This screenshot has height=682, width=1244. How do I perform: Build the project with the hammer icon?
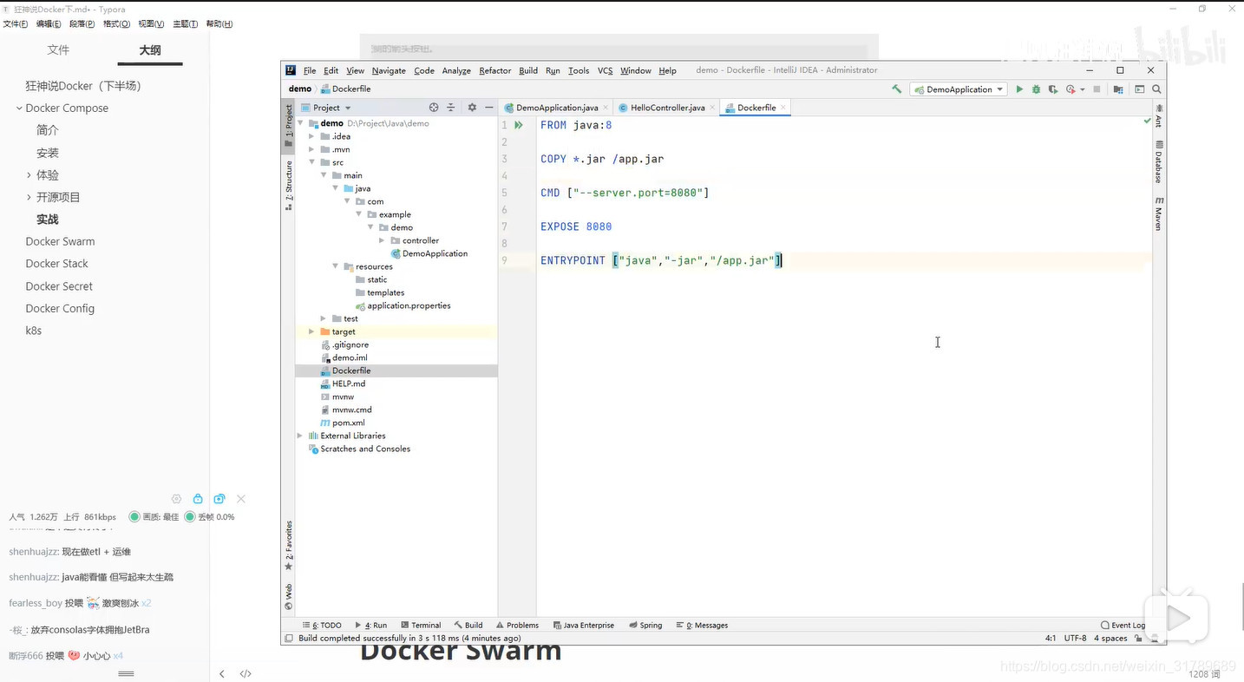point(896,89)
